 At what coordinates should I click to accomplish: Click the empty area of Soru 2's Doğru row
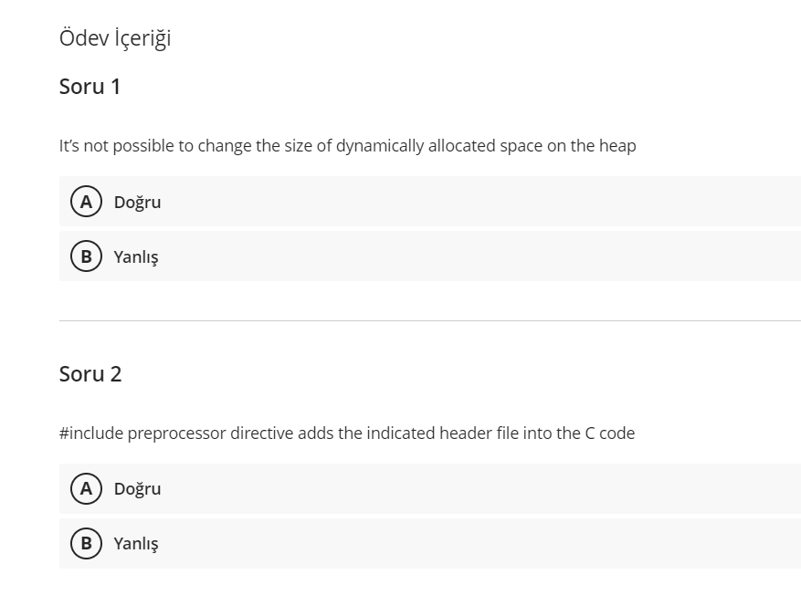point(475,488)
